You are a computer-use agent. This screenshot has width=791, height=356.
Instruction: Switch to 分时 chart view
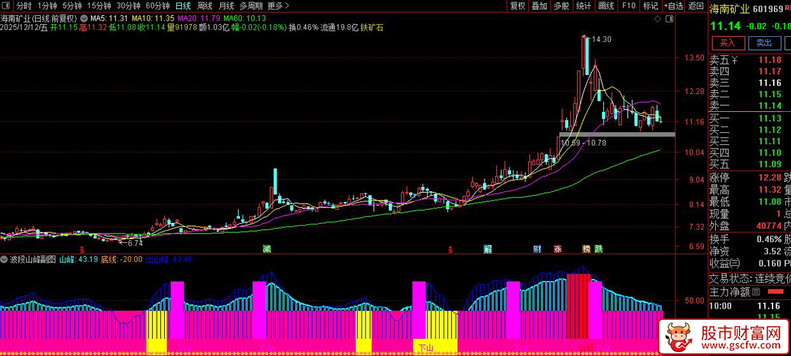pos(24,6)
